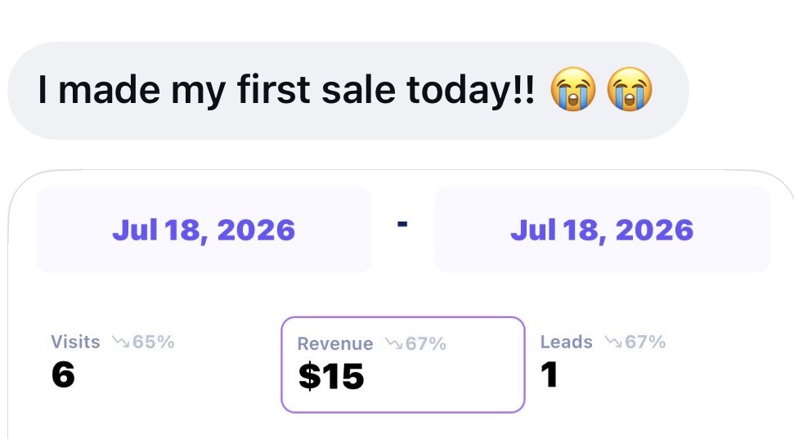
Task: Open the end date Jul 18, 2026 picker
Action: point(602,230)
